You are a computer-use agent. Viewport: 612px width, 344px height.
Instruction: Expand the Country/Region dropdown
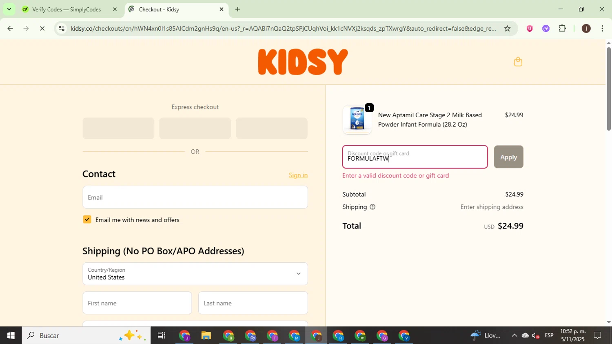click(195, 274)
